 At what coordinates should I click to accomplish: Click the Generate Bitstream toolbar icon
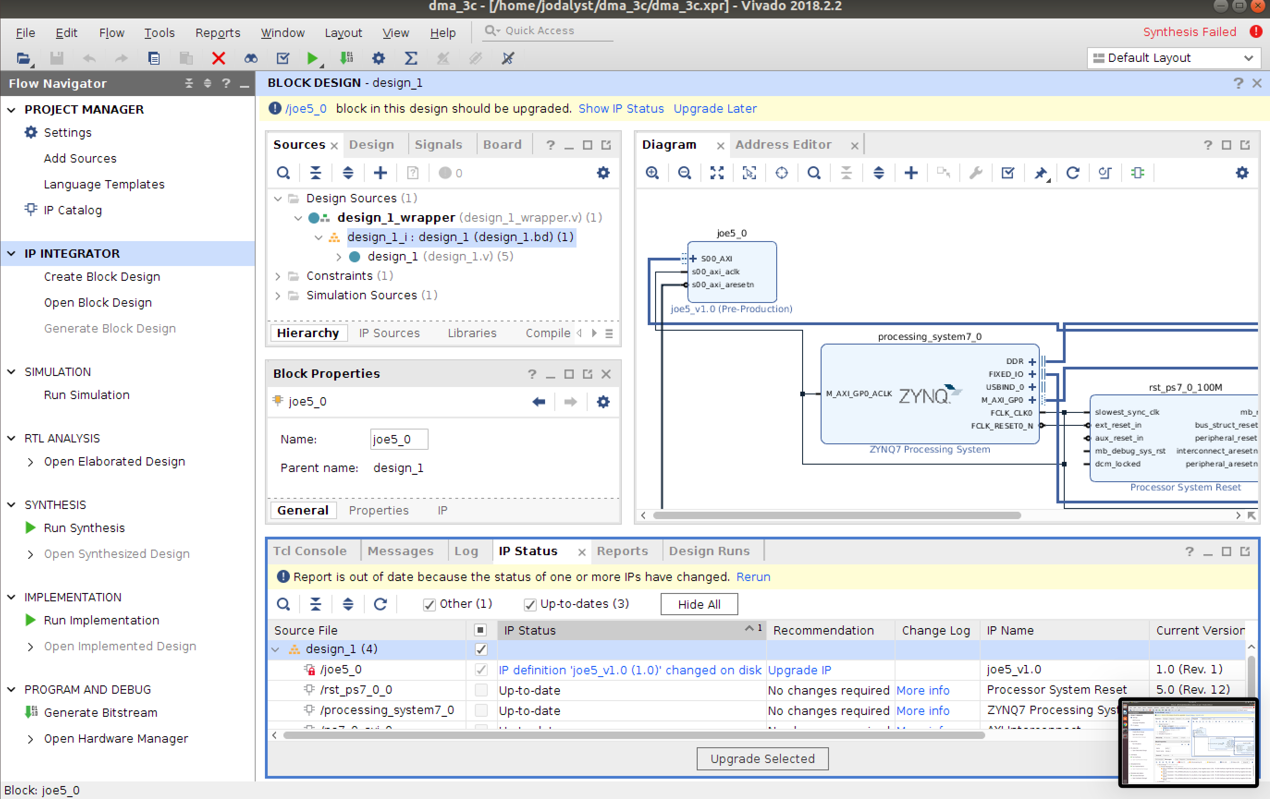point(346,58)
